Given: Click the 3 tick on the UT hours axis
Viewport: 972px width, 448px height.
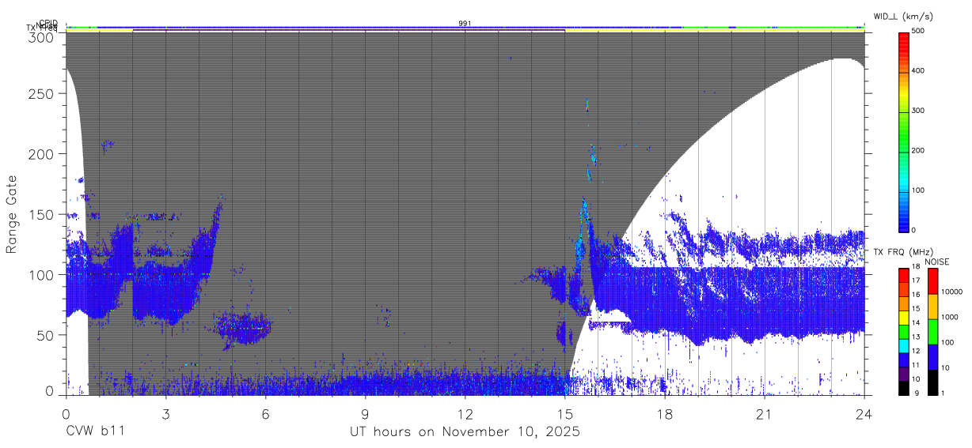Looking at the screenshot, I should tap(166, 413).
